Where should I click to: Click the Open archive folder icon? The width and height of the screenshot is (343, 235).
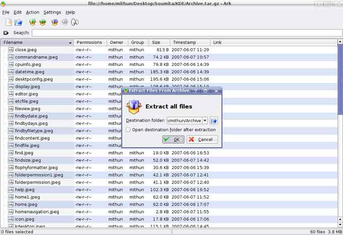pos(19,22)
